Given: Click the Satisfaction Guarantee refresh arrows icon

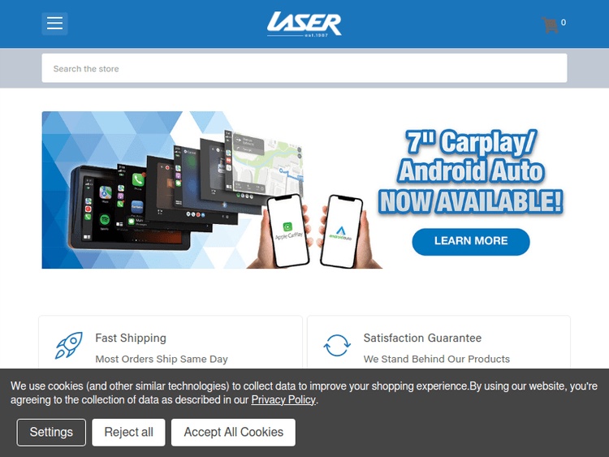Looking at the screenshot, I should (337, 345).
